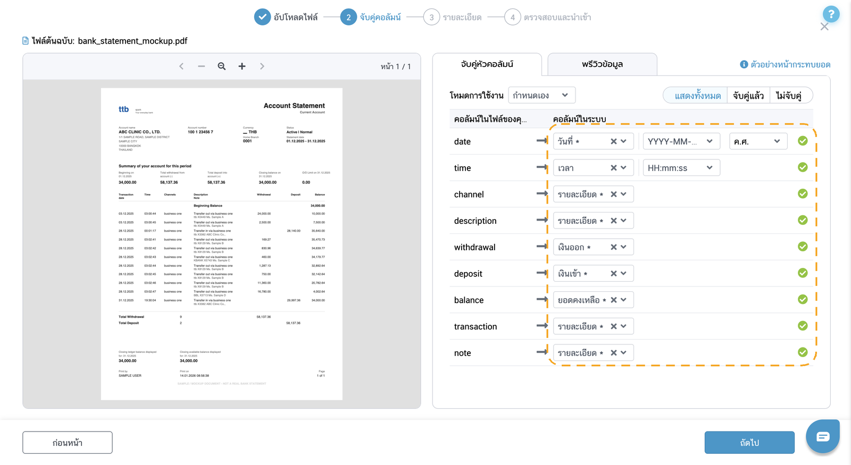Open the chat support bubble
Viewport: 851px width, 465px height.
coord(823,436)
